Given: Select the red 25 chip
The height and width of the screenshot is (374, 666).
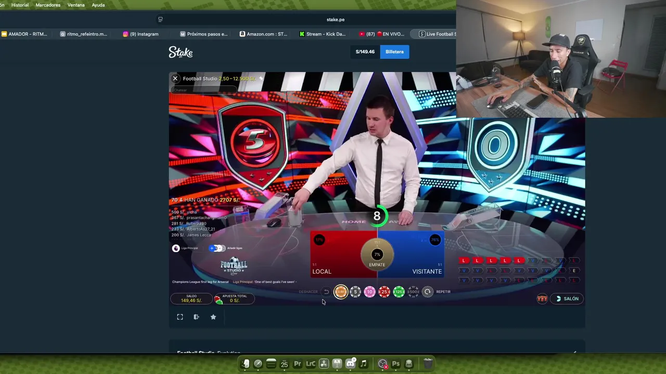Looking at the screenshot, I should [384, 292].
